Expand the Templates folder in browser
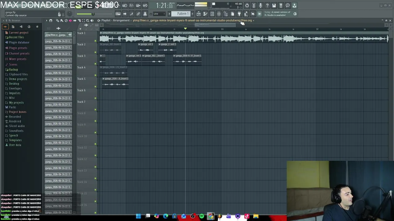Viewport: 394px width, 221px height. click(x=15, y=140)
